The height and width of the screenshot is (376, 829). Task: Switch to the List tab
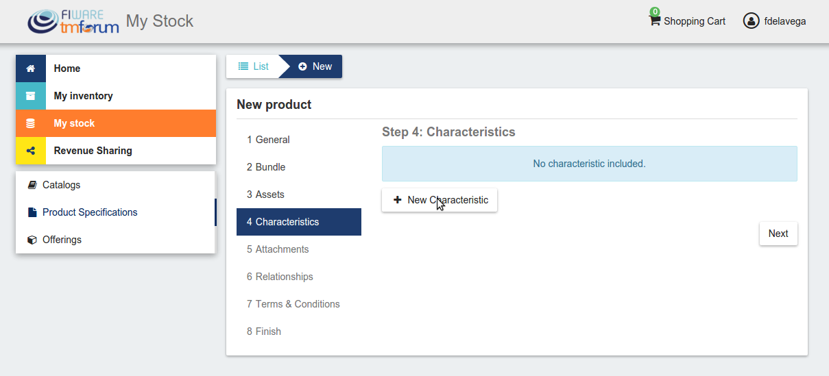(253, 66)
